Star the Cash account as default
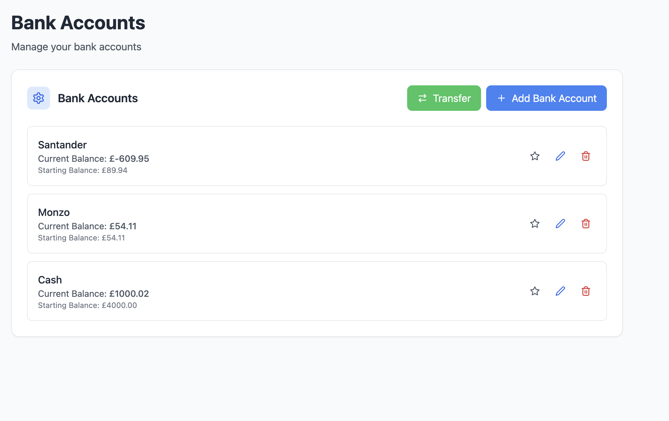Image resolution: width=669 pixels, height=421 pixels. coord(535,291)
